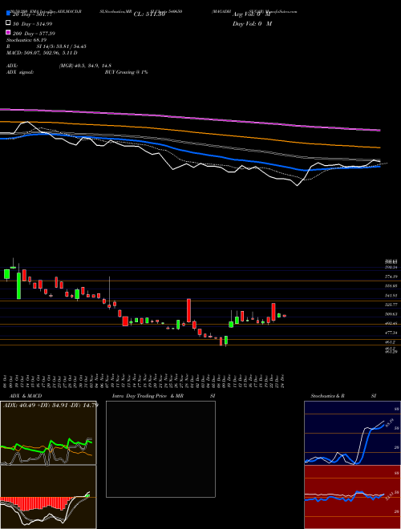Click the ADX line chart panel

click(48, 433)
